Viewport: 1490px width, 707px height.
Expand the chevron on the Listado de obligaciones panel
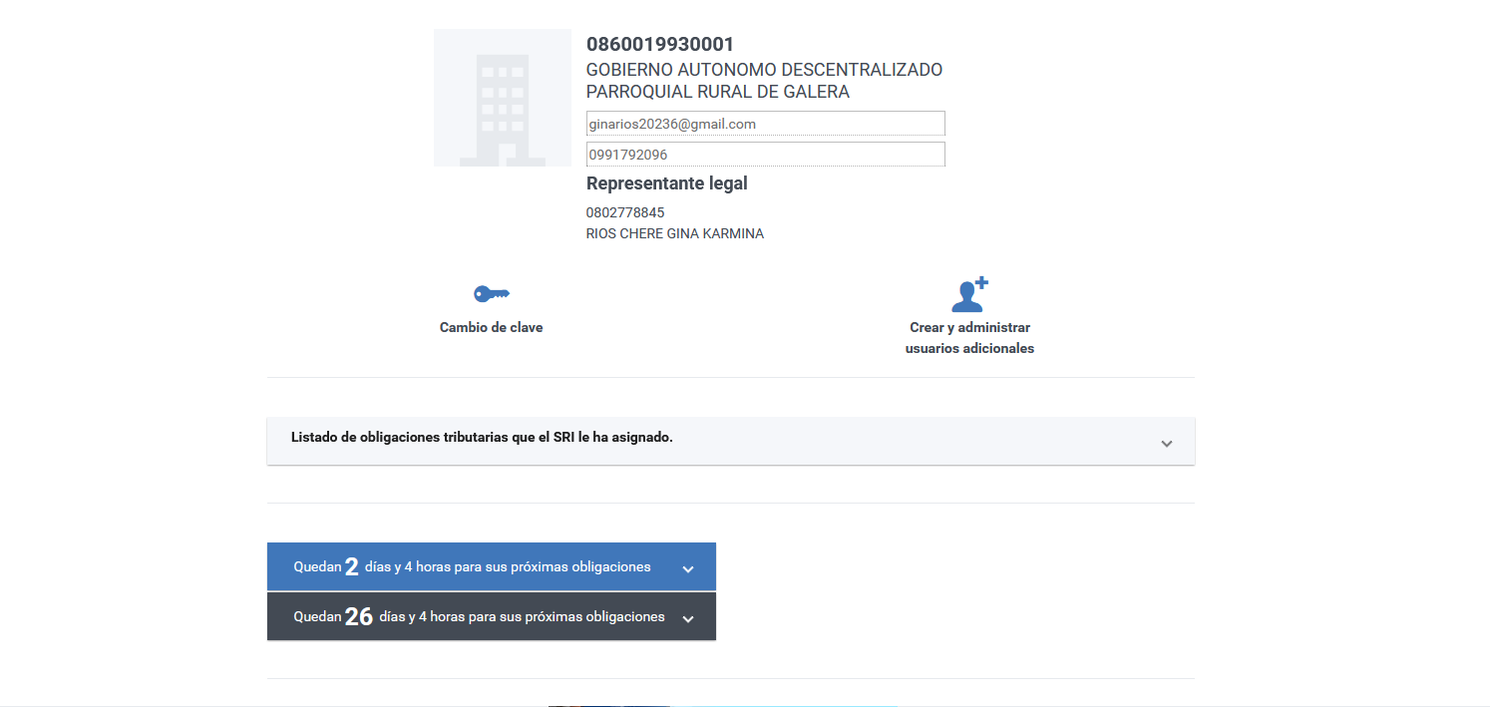(1166, 443)
